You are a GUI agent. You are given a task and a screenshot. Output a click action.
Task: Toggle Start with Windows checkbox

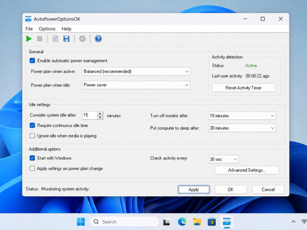32,158
